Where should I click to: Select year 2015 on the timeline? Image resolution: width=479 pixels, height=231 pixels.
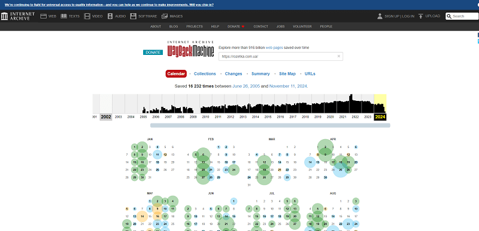(x=268, y=117)
